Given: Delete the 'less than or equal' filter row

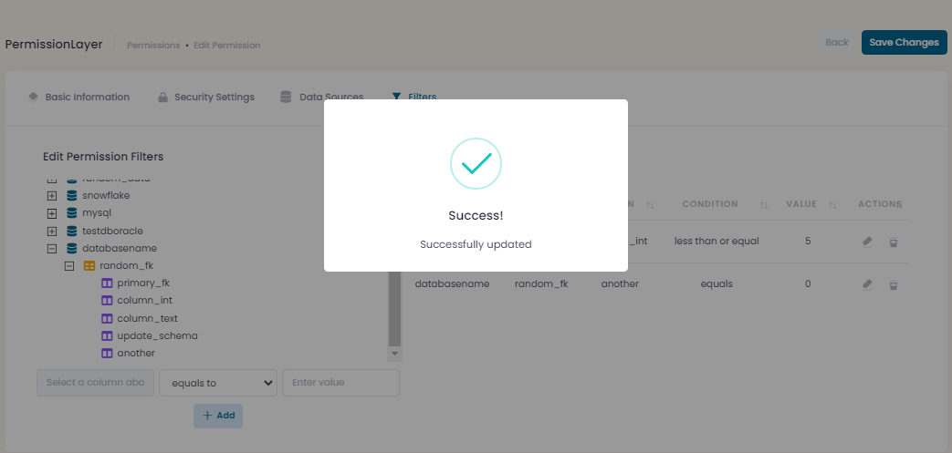Looking at the screenshot, I should point(894,242).
